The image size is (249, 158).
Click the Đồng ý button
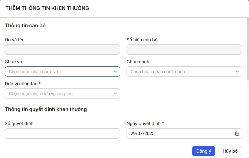[203, 151]
